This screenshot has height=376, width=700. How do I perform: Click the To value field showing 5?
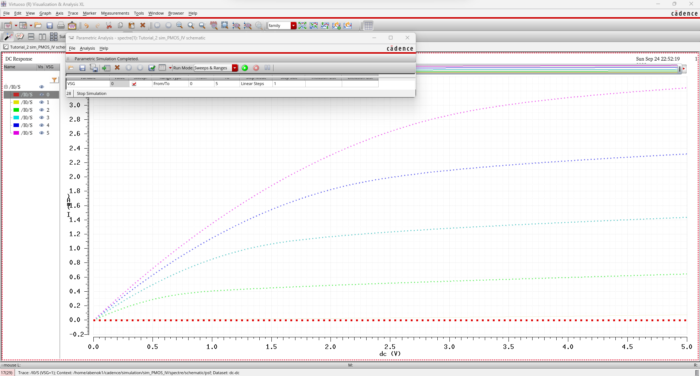coord(227,84)
